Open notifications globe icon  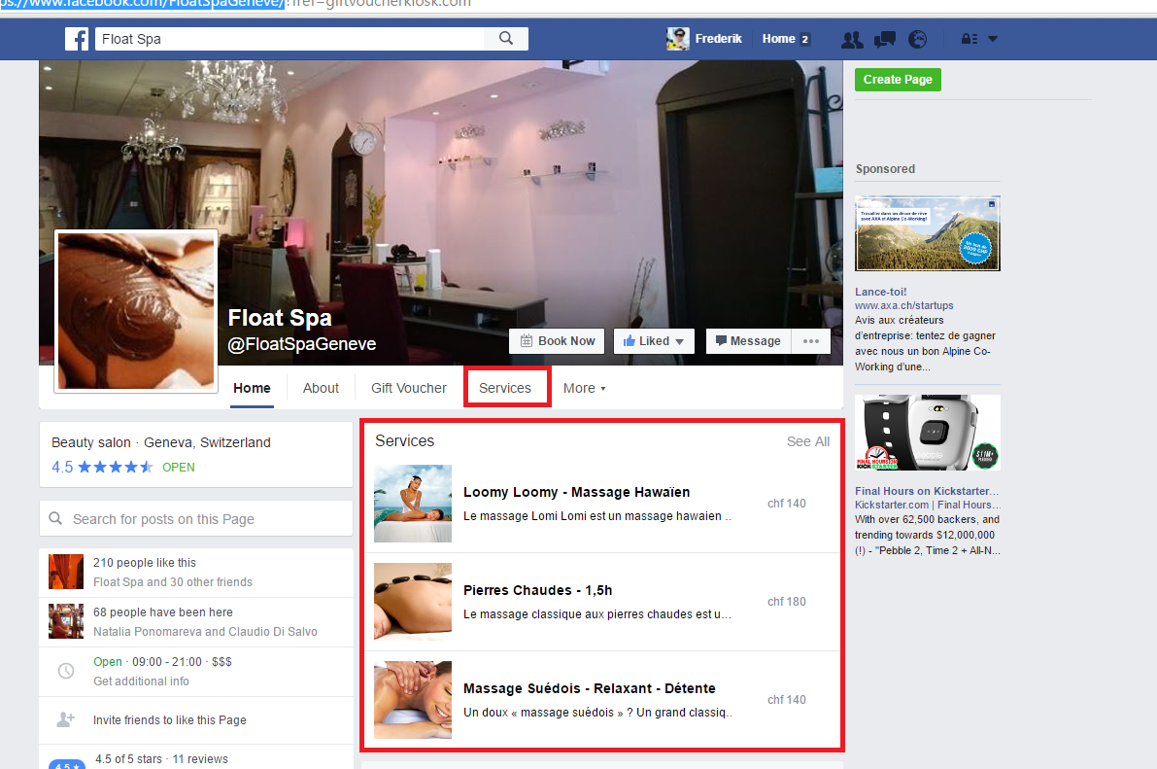tap(917, 39)
